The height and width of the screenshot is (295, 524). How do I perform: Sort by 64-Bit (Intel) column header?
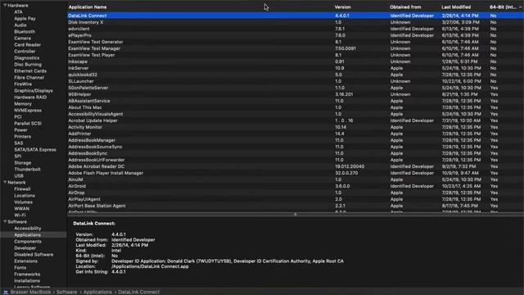503,7
